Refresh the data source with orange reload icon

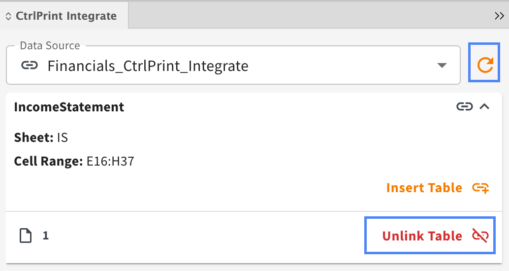pyautogui.click(x=484, y=63)
